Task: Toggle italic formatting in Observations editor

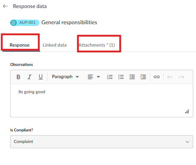Action: (x=29, y=77)
